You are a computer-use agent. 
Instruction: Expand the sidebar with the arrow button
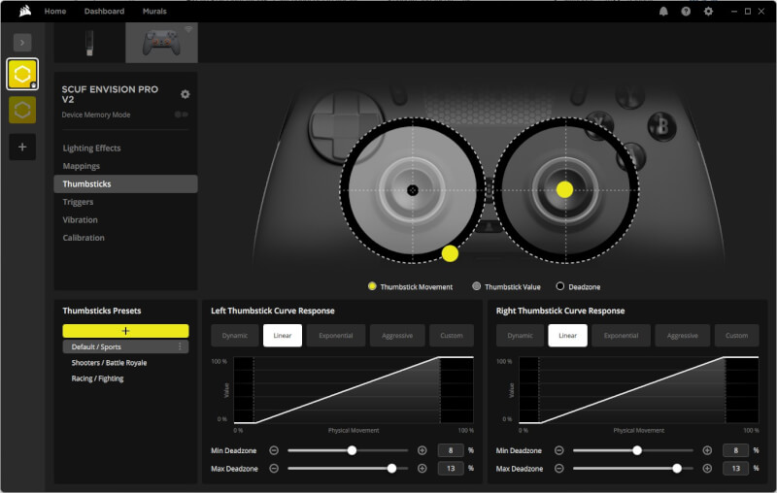pyautogui.click(x=22, y=43)
